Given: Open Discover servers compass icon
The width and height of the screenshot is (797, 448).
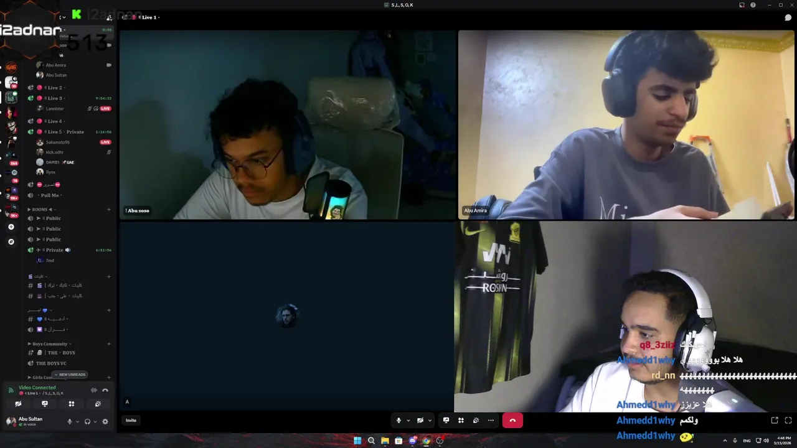Looking at the screenshot, I should pos(11,241).
